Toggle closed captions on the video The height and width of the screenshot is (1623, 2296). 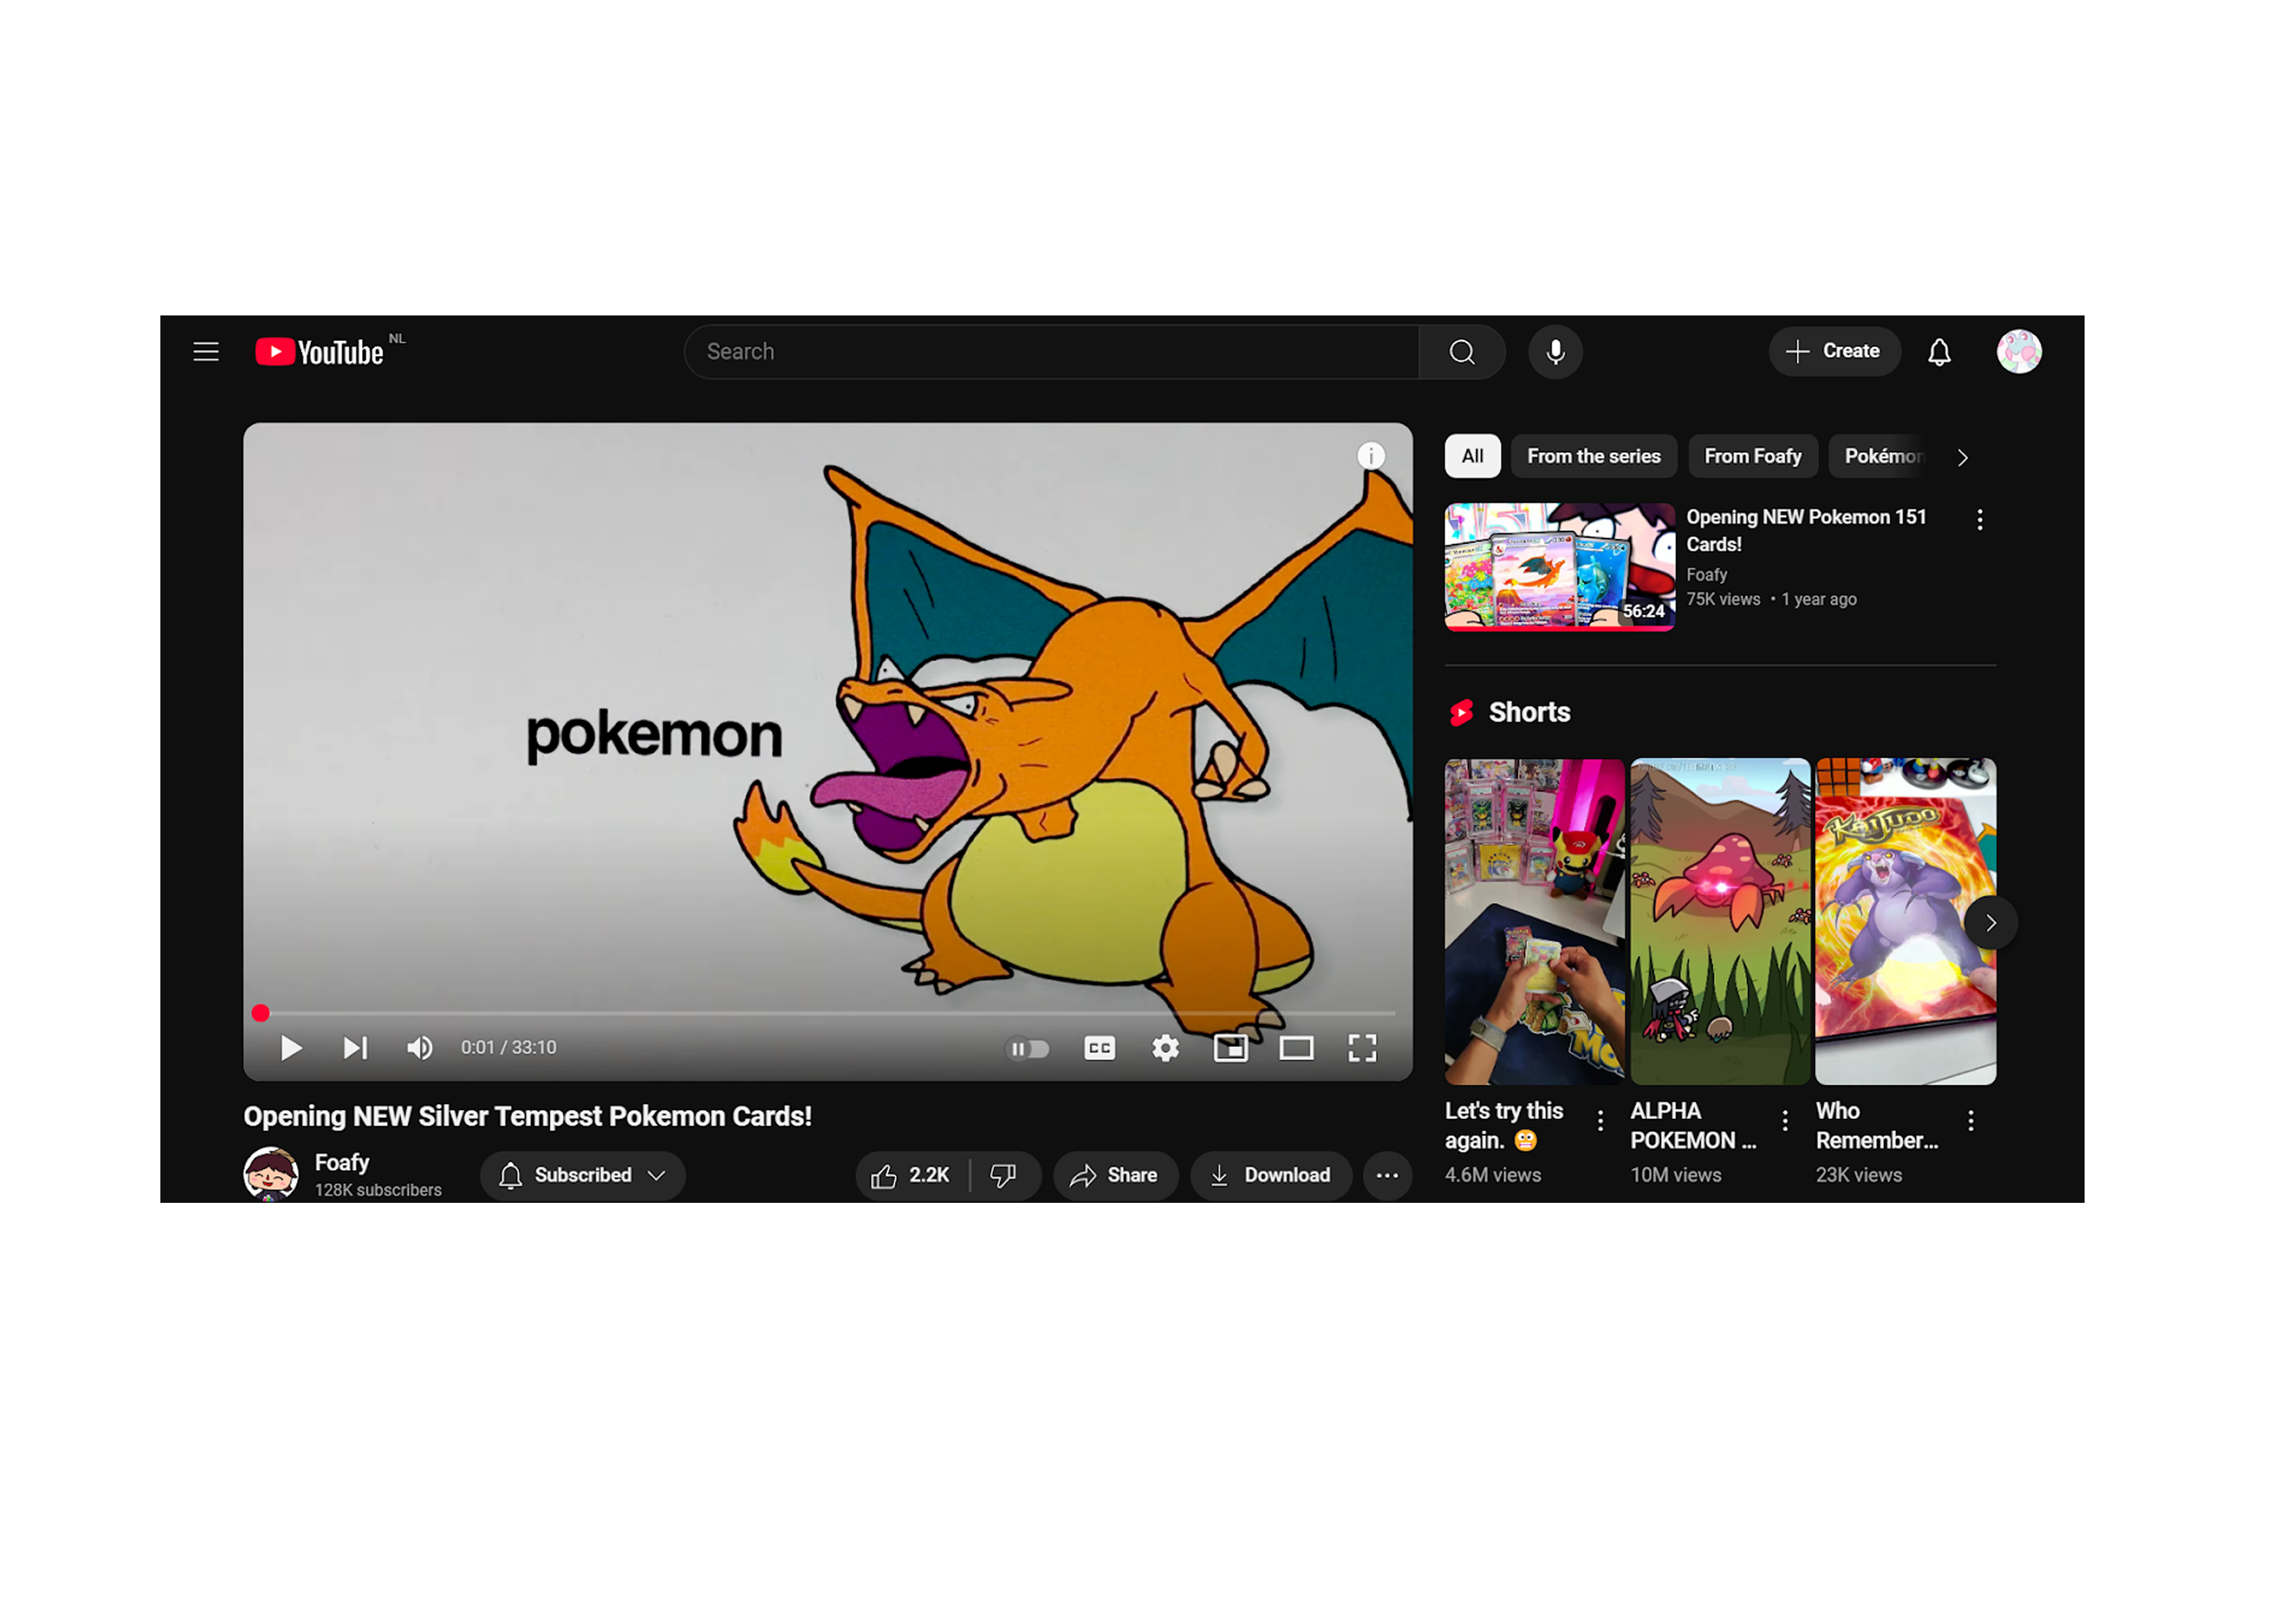tap(1099, 1048)
